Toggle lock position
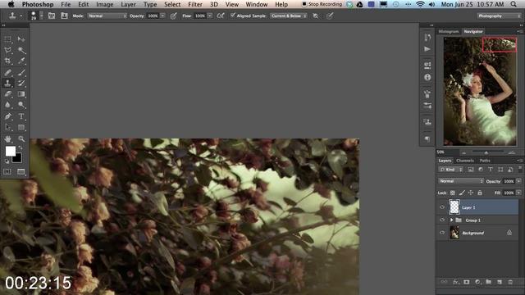This screenshot has width=525, height=295. pyautogui.click(x=471, y=193)
